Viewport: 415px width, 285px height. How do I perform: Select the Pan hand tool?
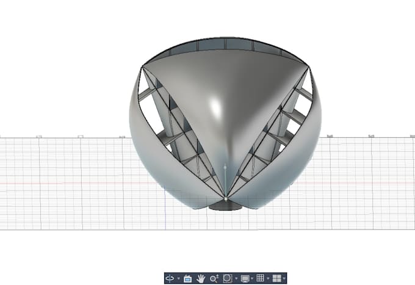[x=201, y=278]
